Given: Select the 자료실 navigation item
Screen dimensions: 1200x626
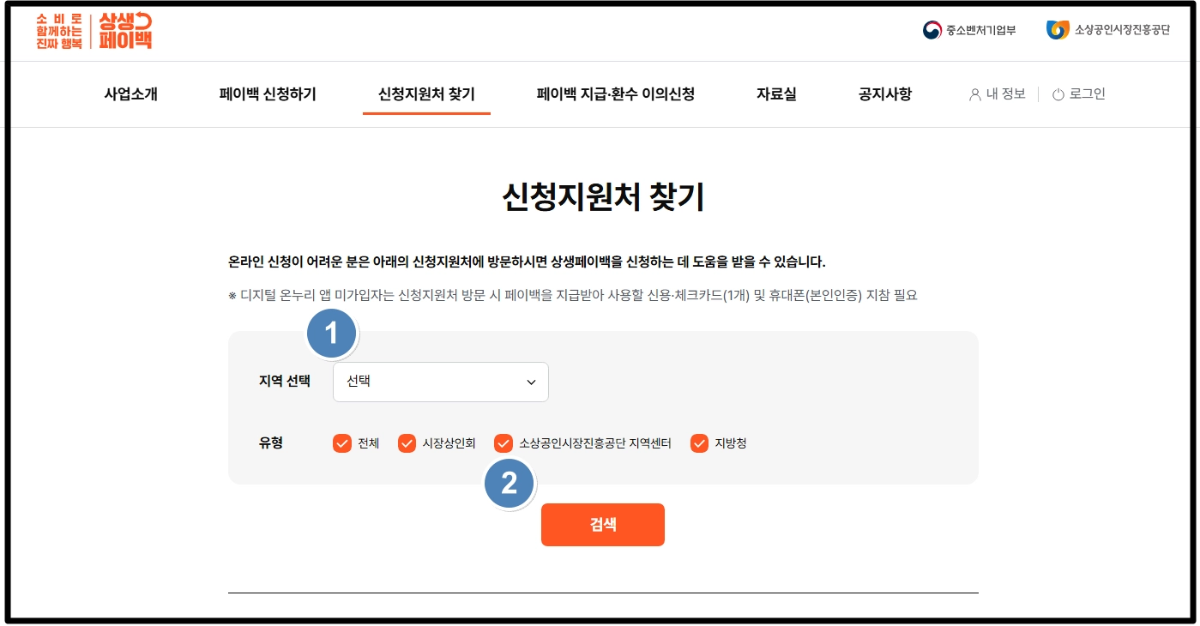Looking at the screenshot, I should [x=776, y=94].
